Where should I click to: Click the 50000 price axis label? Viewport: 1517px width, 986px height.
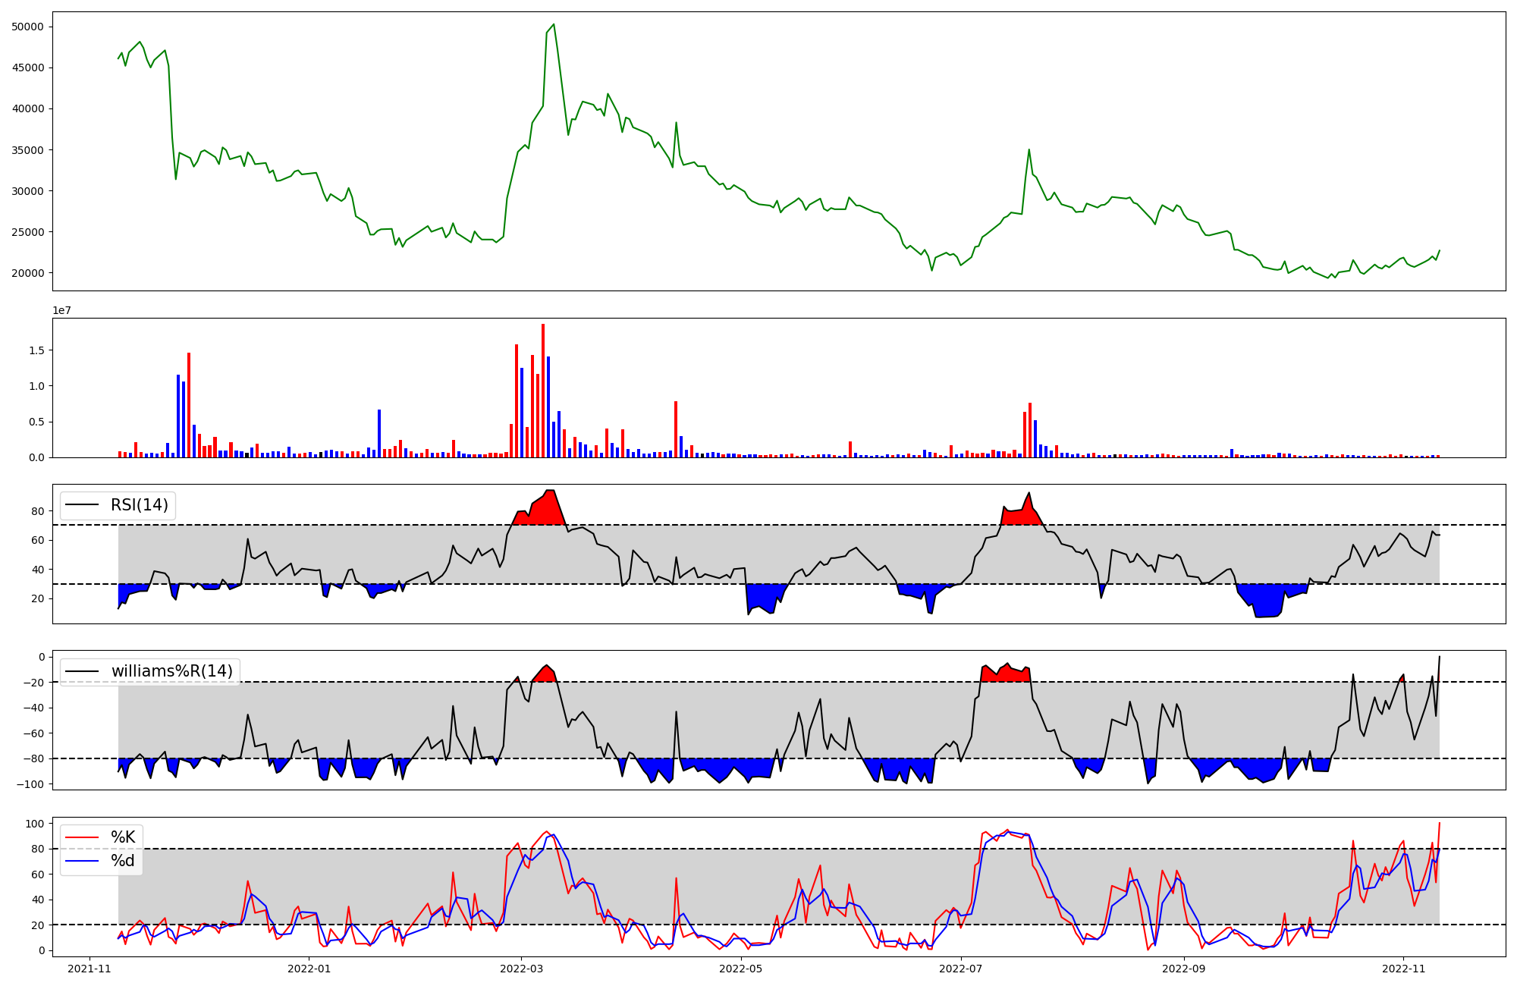(28, 27)
